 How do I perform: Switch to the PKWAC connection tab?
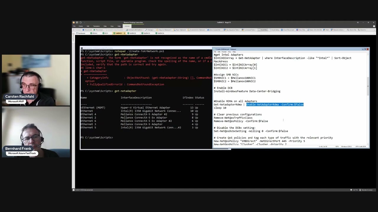click(94, 33)
